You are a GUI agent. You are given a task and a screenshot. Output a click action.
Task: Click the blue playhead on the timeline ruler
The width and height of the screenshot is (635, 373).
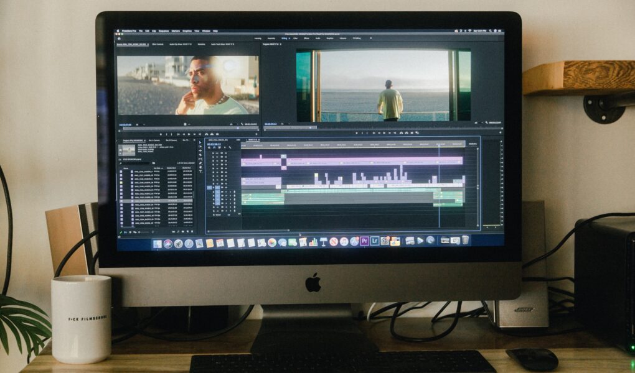(439, 145)
